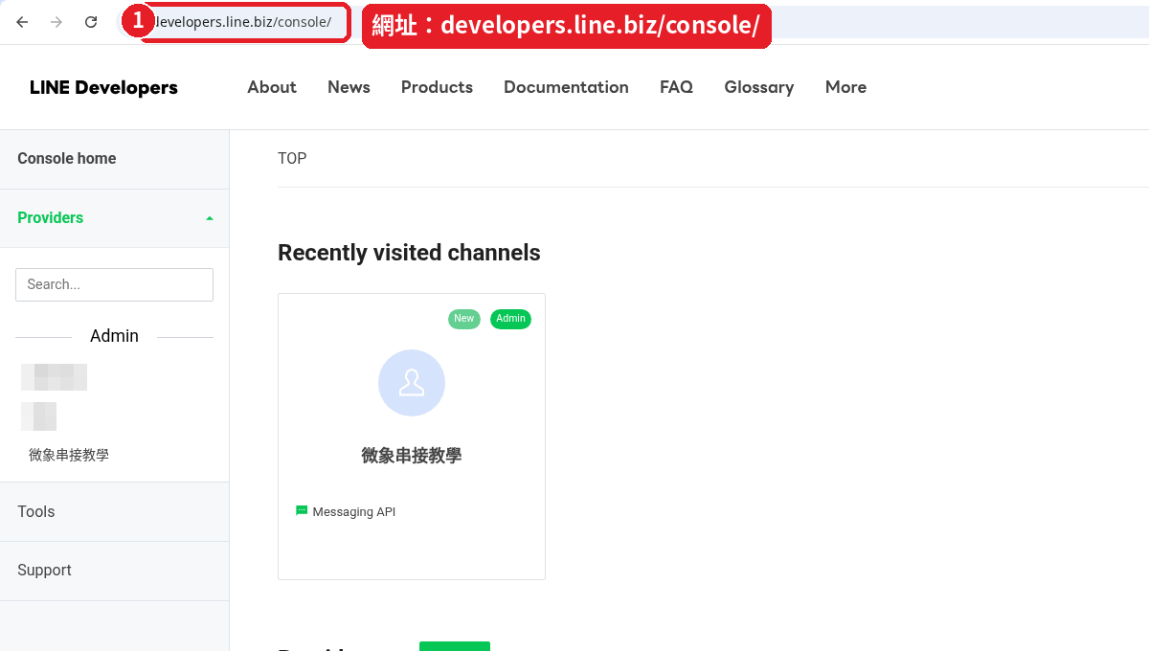Screen dimensions: 1149x651
Task: Open the Products menu
Action: (437, 87)
